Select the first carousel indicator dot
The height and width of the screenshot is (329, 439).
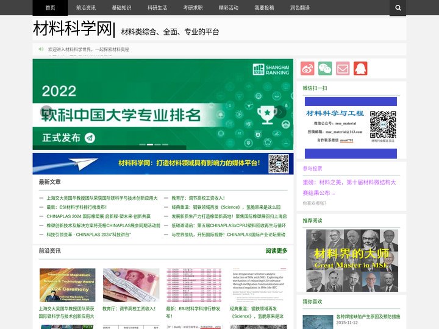pyautogui.click(x=142, y=144)
